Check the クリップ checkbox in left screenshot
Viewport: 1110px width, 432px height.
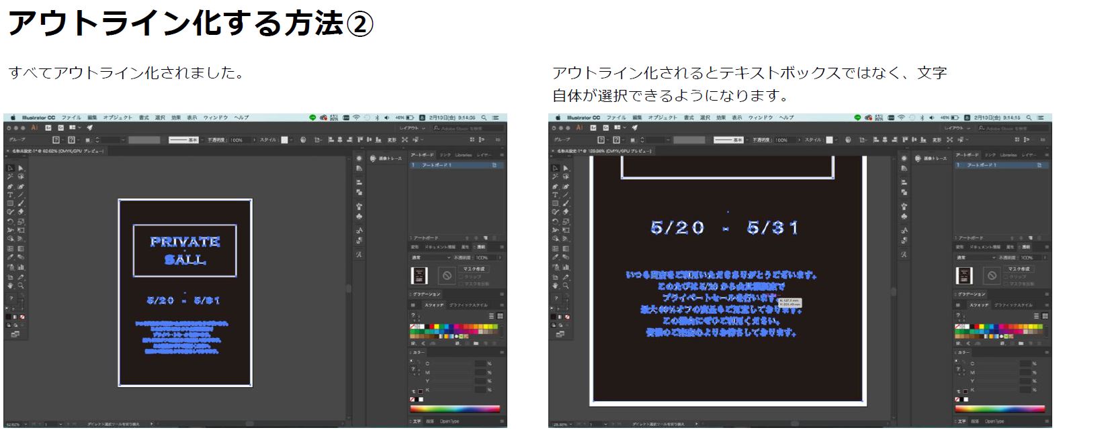tap(460, 276)
